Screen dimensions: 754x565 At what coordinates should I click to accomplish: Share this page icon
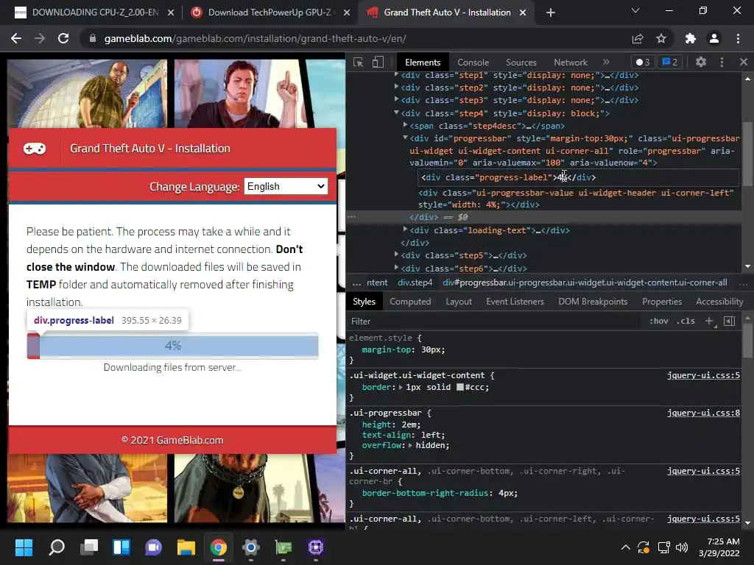[638, 38]
